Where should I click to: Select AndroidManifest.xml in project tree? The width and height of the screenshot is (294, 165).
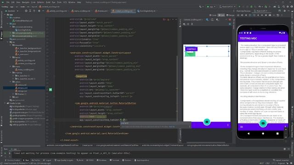[x=23, y=21]
